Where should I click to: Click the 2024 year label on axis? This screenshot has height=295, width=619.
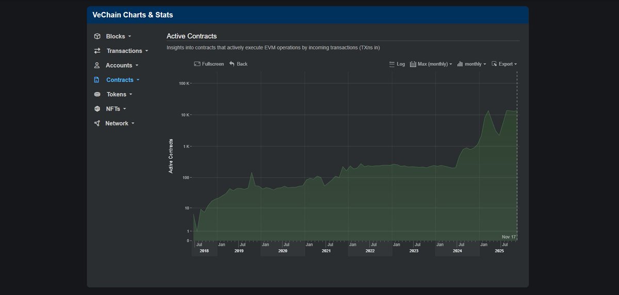point(457,251)
